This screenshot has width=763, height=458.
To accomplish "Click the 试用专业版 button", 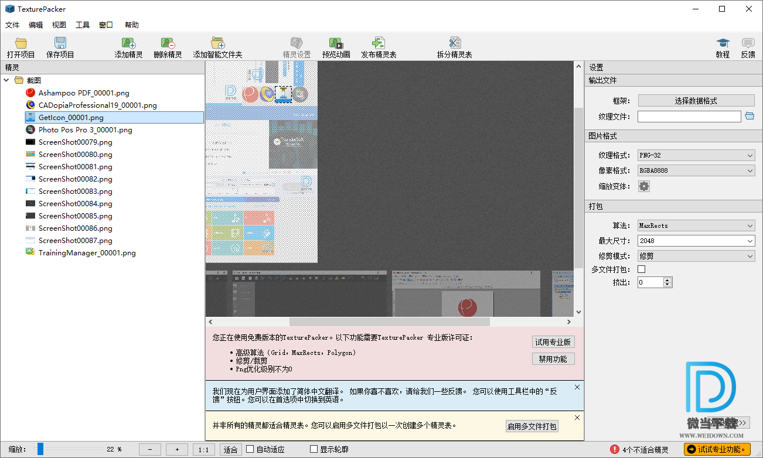I will 553,342.
